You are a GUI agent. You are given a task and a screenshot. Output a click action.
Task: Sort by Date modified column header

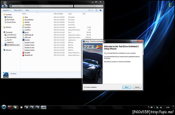coord(58,14)
